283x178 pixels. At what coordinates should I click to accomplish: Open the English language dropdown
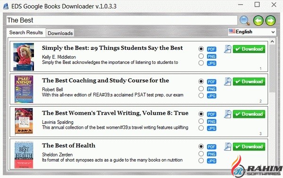tap(252, 32)
